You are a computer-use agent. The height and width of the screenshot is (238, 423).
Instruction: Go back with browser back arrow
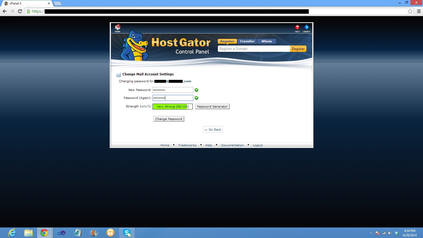pos(4,11)
